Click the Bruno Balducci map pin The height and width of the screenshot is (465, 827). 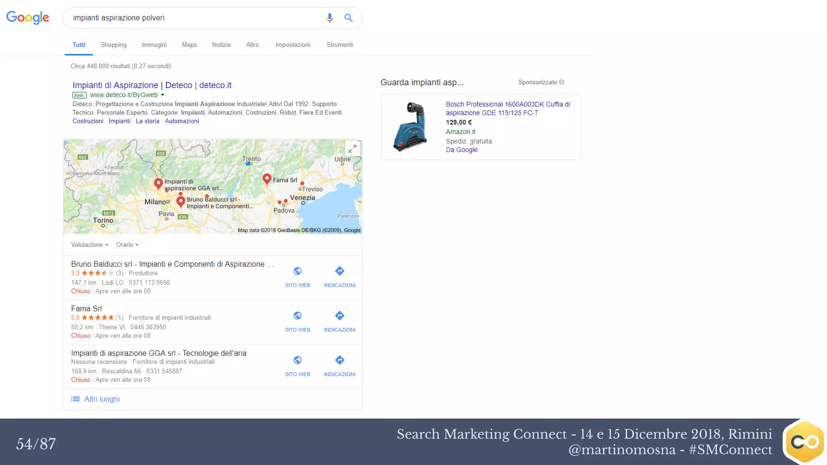pos(181,201)
